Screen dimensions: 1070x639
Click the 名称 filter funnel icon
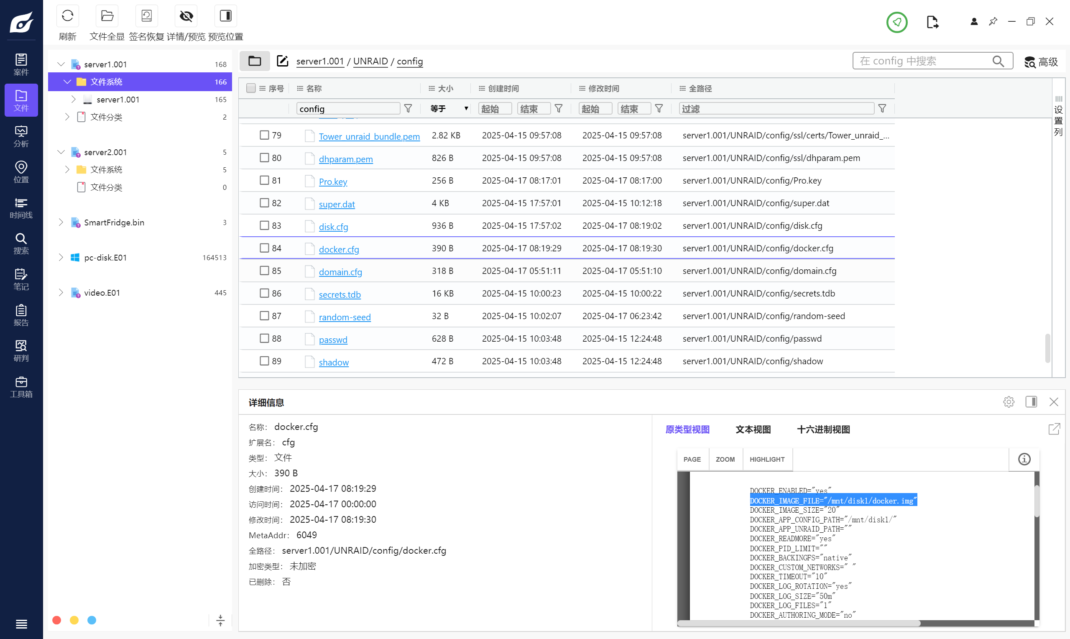[408, 108]
